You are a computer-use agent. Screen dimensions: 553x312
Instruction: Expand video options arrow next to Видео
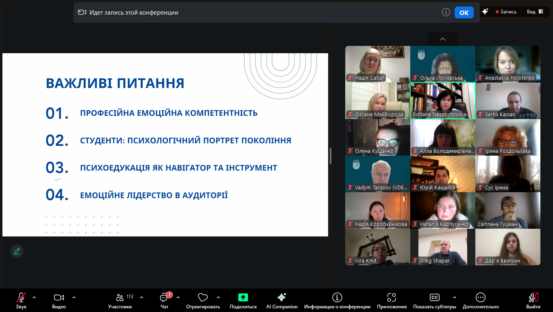(x=74, y=297)
